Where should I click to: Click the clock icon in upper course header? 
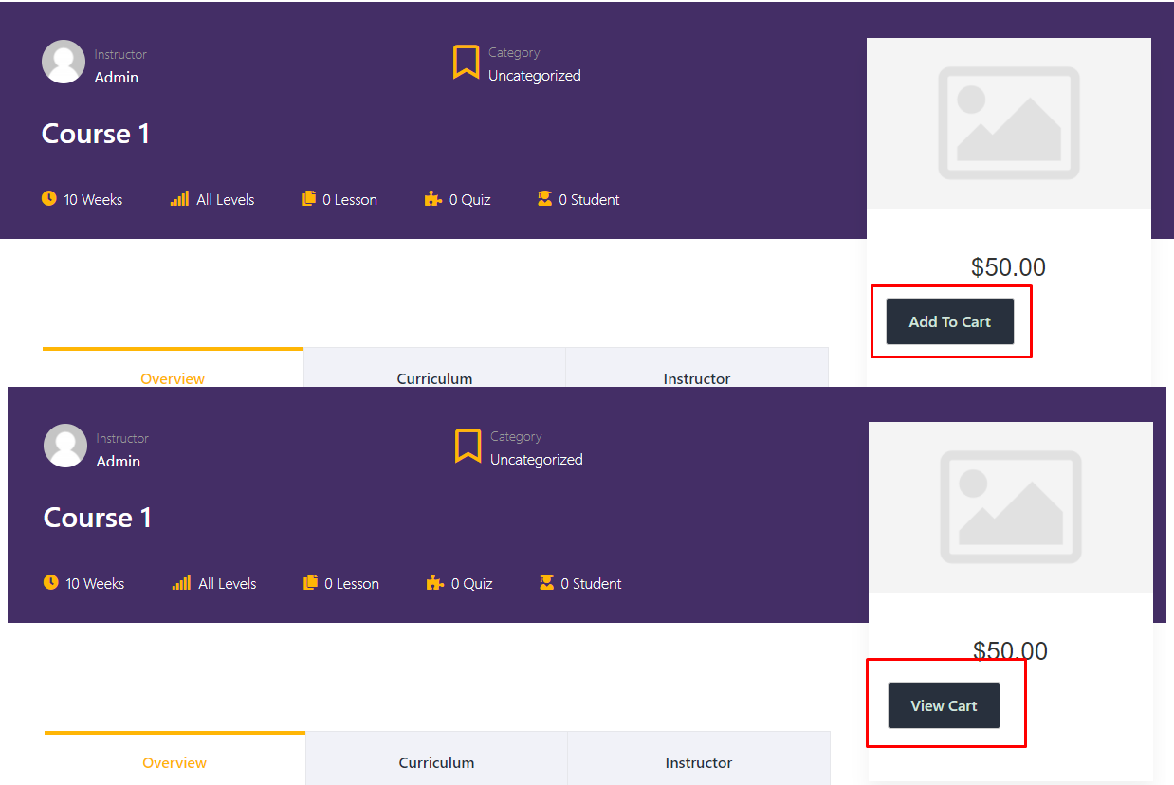pos(49,199)
